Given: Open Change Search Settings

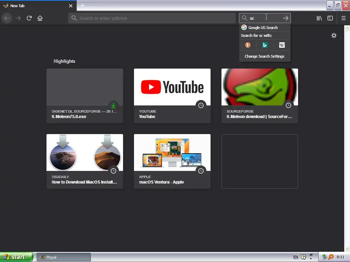Looking at the screenshot, I should click(x=265, y=56).
